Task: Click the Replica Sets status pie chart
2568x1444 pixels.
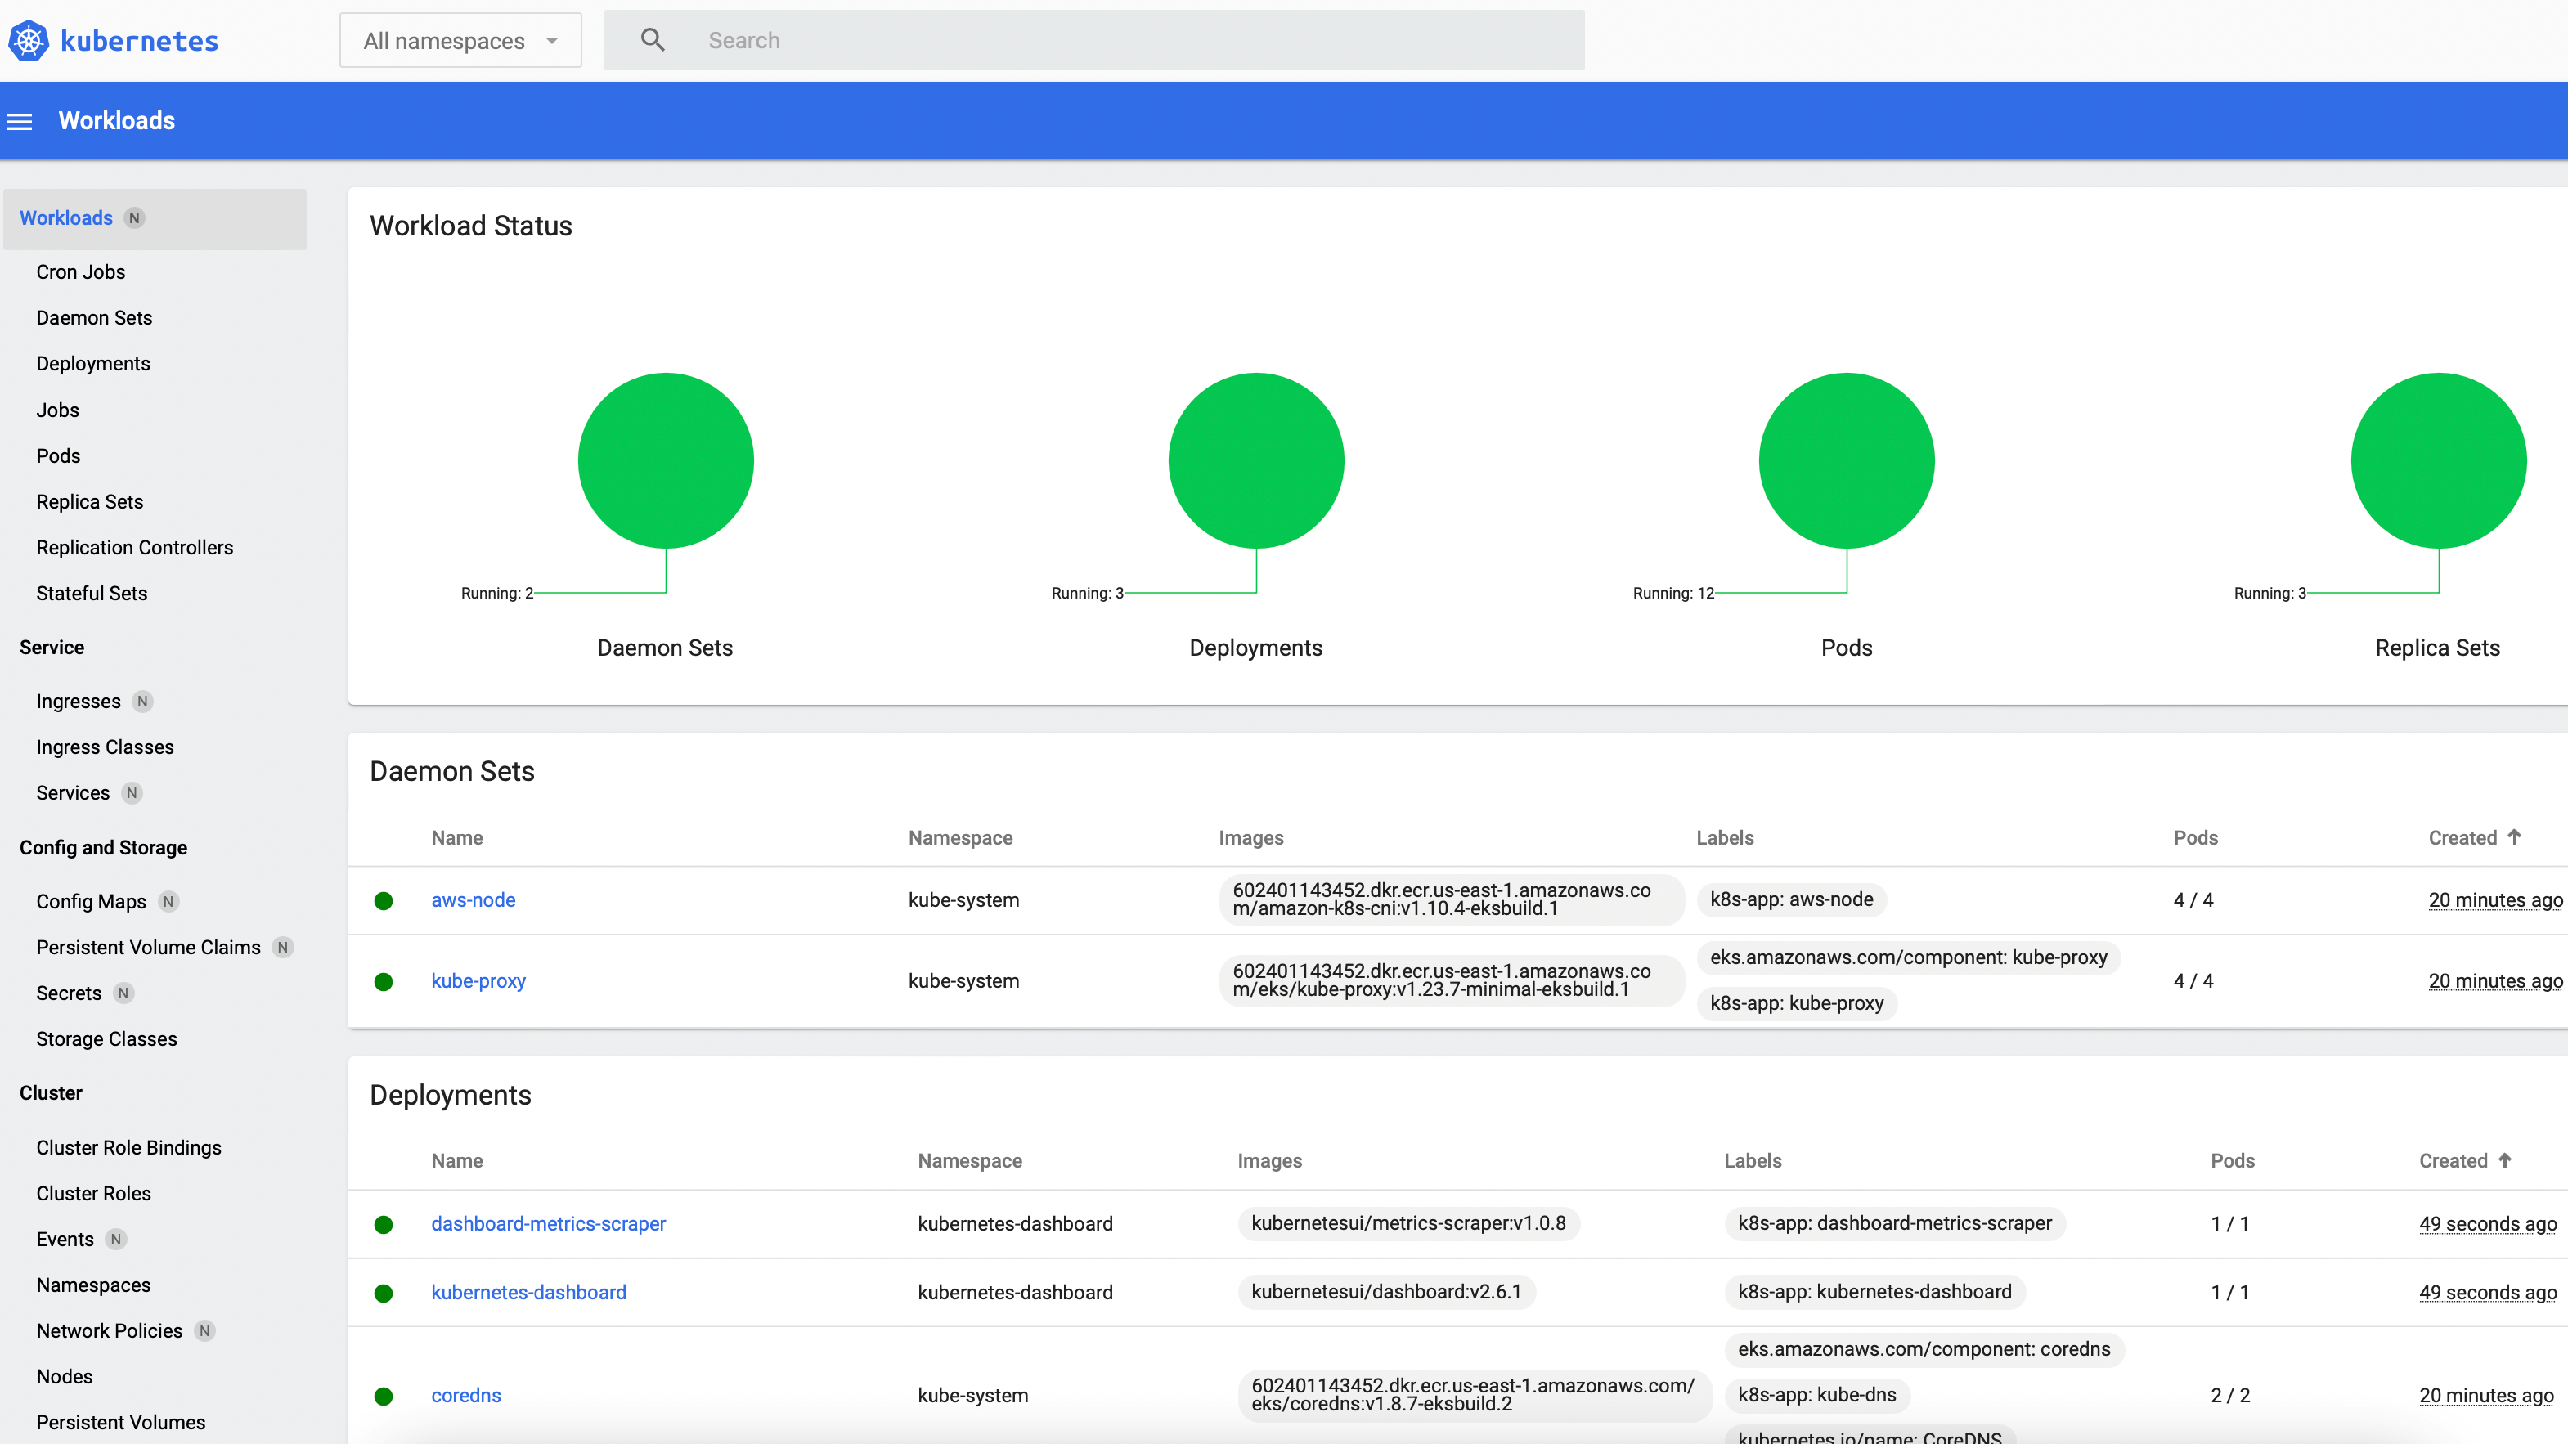Action: (2439, 460)
